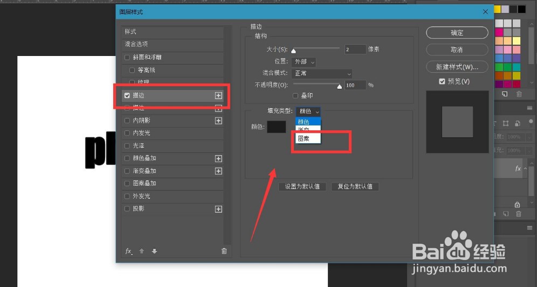537x287 pixels.
Task: Open the stroke 颜色 color swatch
Action: click(277, 127)
